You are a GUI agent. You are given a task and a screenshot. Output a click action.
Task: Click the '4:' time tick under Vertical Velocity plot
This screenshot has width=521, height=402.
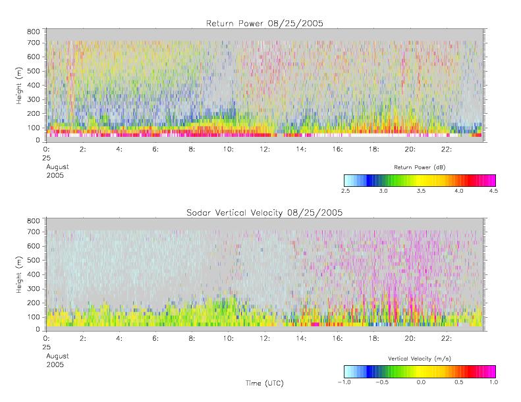click(119, 339)
